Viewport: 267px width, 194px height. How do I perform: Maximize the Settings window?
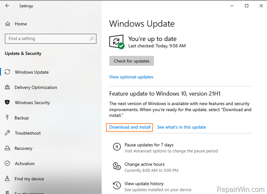(246, 6)
